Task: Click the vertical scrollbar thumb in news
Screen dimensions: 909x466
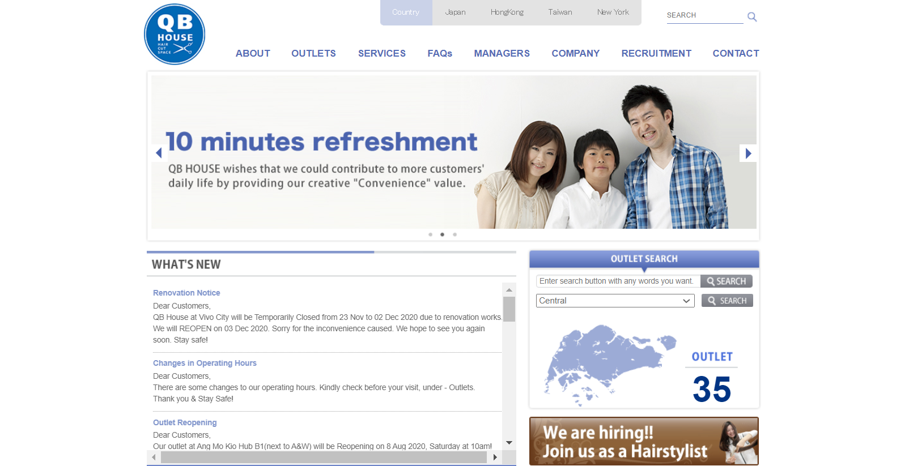Action: tap(509, 309)
